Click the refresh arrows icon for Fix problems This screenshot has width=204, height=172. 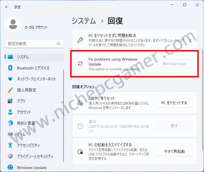(80, 64)
